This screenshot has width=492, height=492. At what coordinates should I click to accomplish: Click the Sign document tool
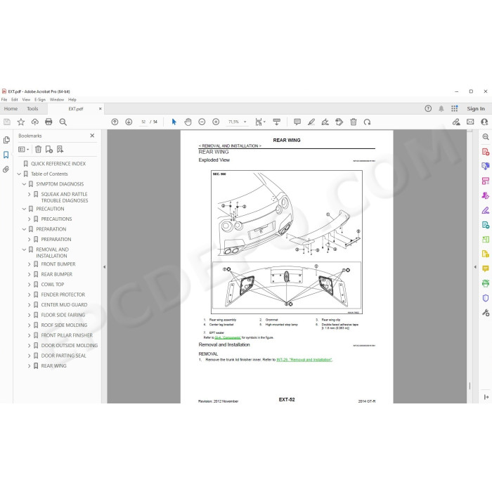pyautogui.click(x=325, y=122)
